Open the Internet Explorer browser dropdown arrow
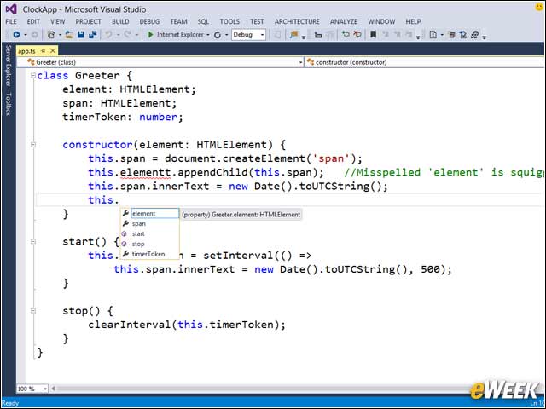 pyautogui.click(x=208, y=35)
